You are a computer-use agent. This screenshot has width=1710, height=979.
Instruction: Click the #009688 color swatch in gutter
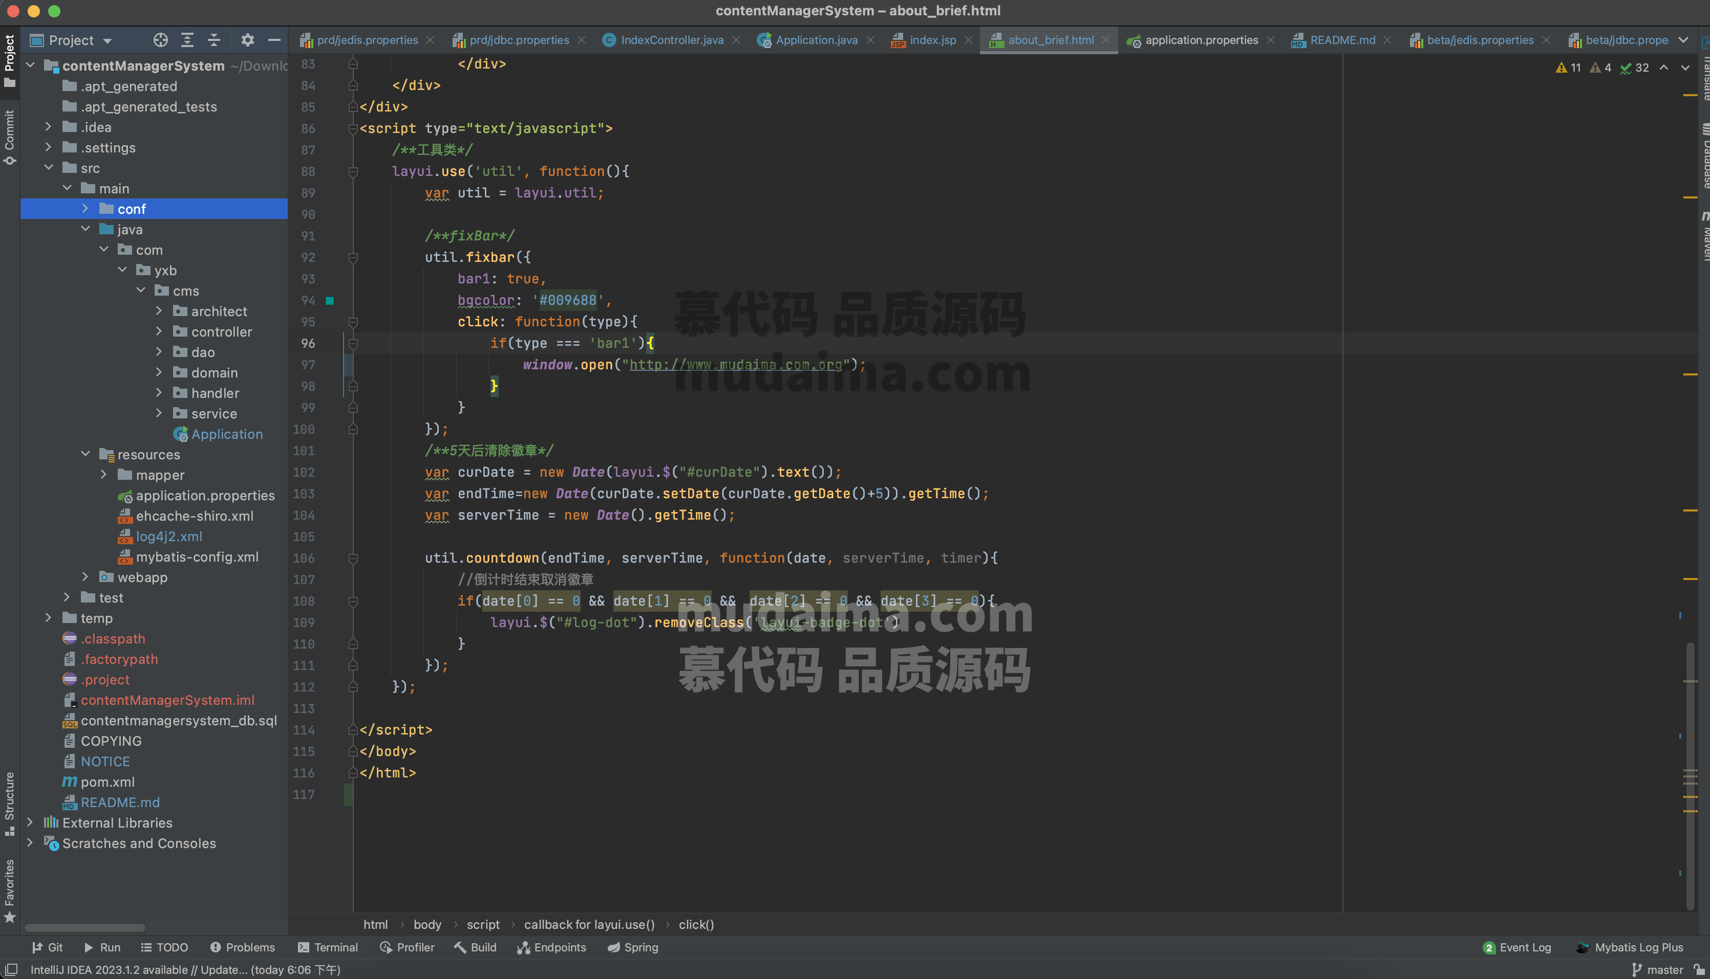[330, 301]
